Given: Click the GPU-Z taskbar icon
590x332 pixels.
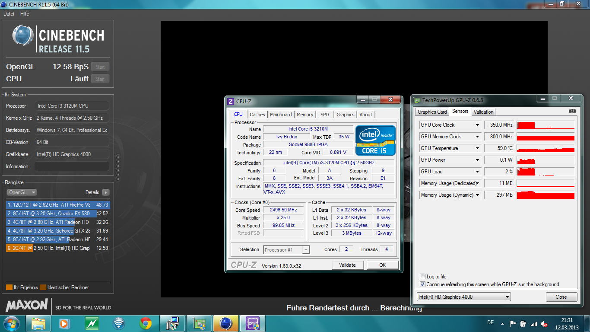Looking at the screenshot, I should (x=199, y=323).
